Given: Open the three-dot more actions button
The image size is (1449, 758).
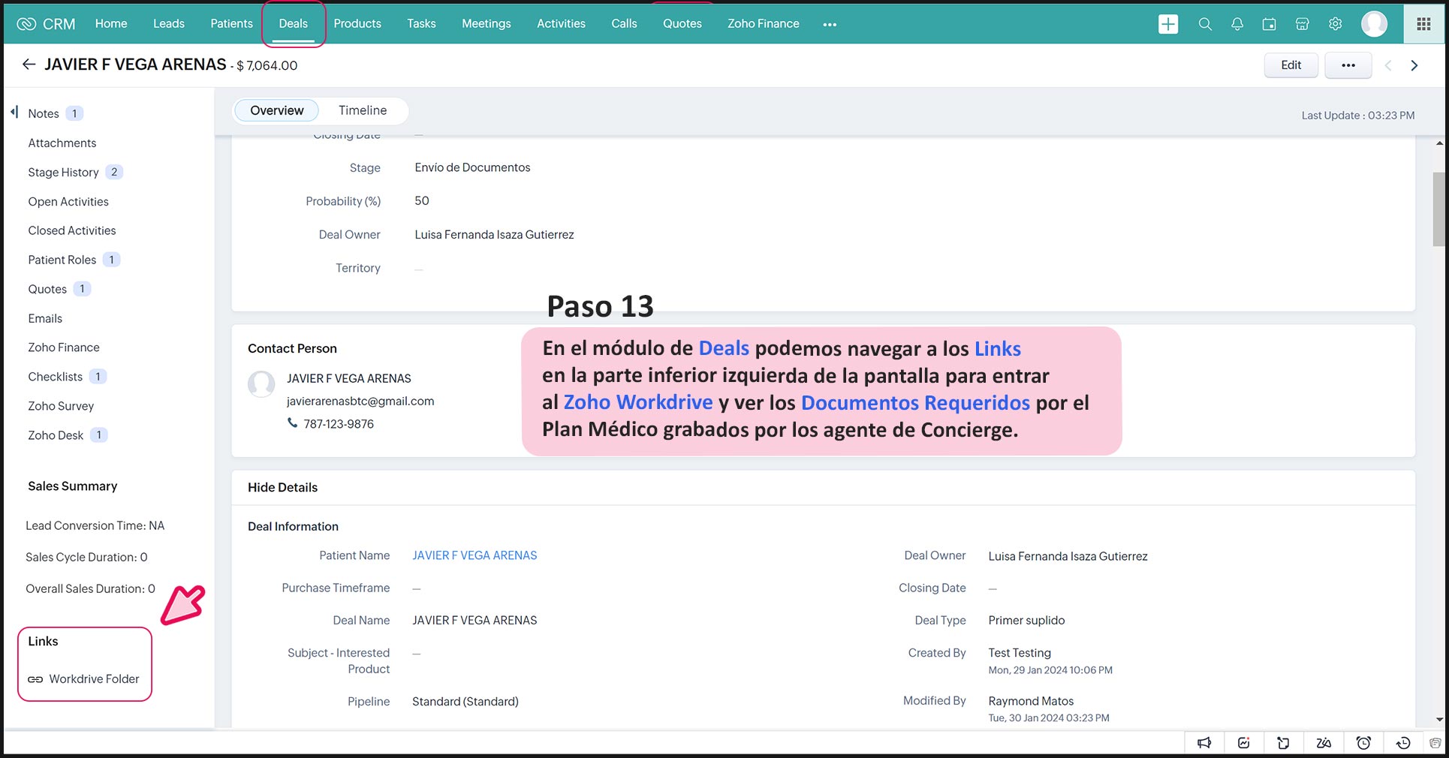Looking at the screenshot, I should (x=1348, y=65).
